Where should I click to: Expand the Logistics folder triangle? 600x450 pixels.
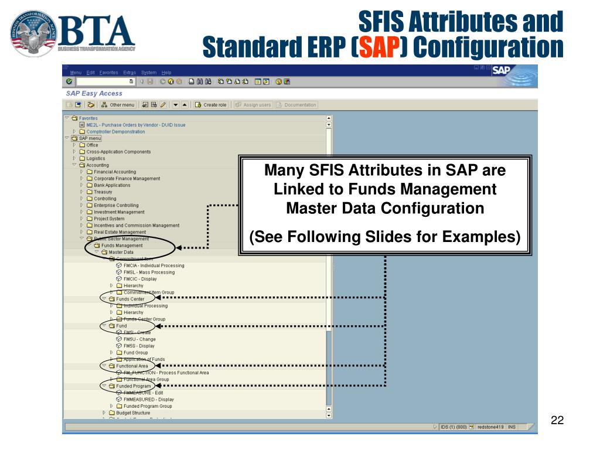(74, 158)
